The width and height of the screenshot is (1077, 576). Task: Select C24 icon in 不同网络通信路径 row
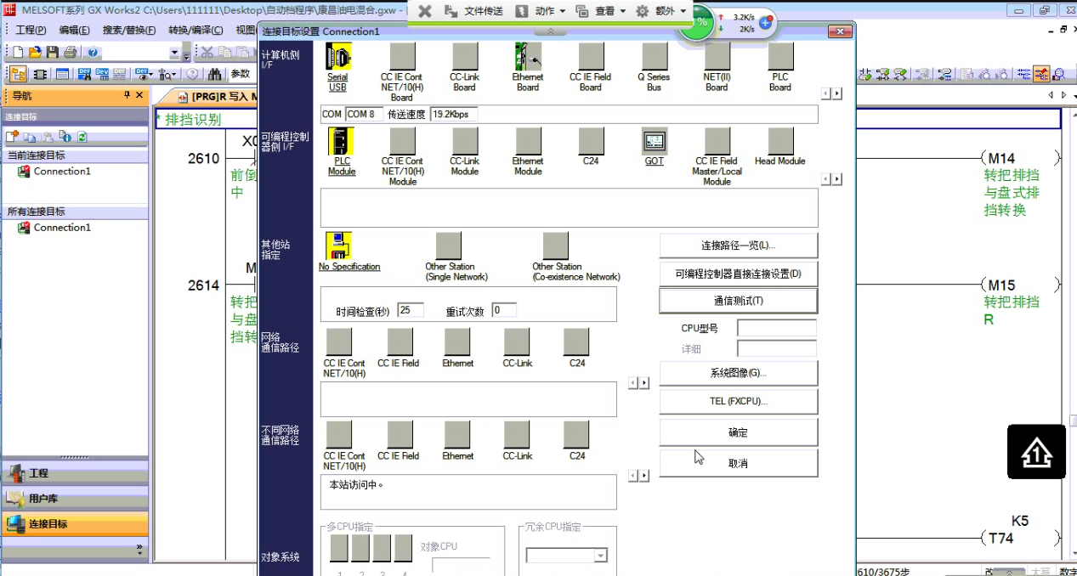(x=576, y=435)
